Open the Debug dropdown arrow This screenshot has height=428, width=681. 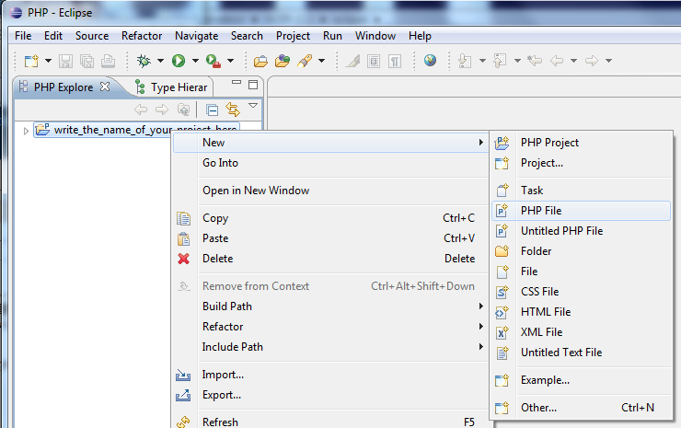tap(160, 61)
